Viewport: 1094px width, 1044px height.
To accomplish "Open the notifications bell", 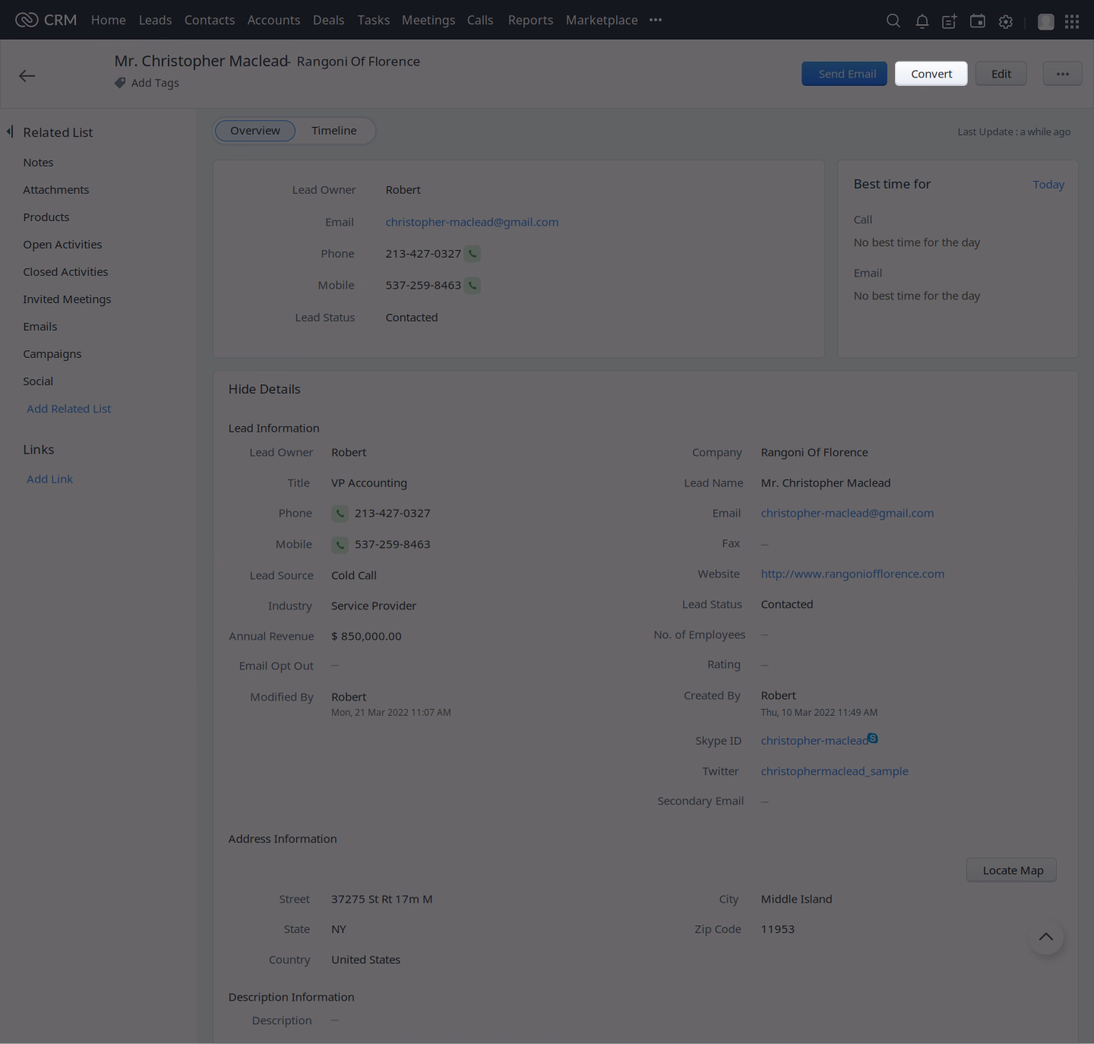I will coord(922,21).
